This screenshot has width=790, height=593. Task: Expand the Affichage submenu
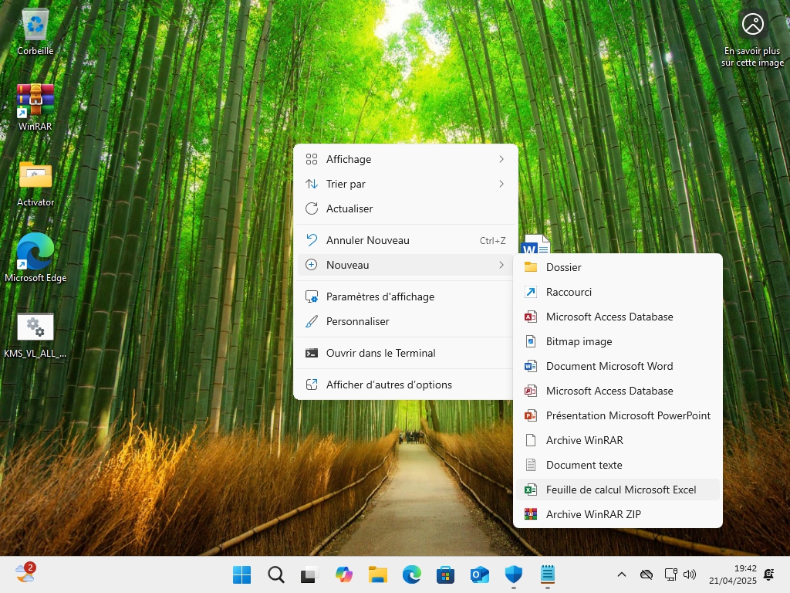[x=405, y=159]
